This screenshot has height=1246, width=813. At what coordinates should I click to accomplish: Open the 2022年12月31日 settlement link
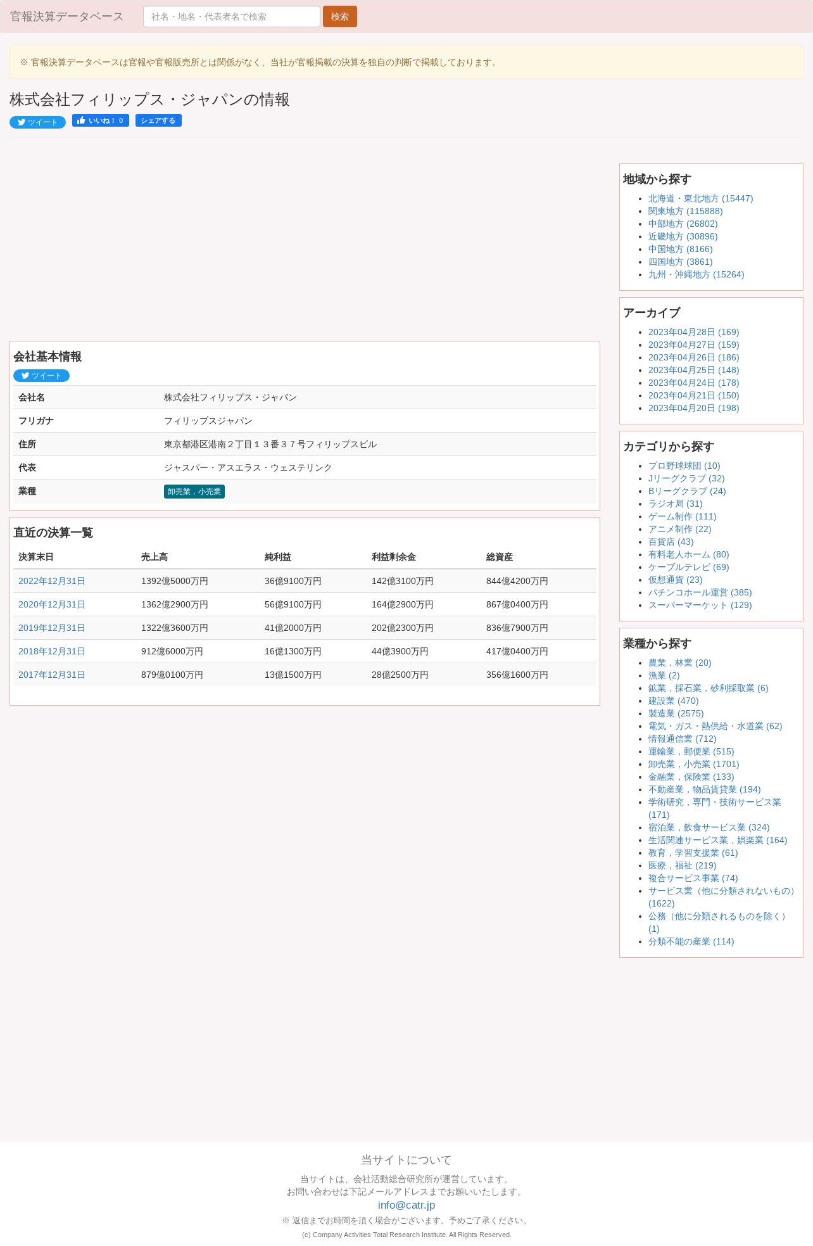click(x=51, y=581)
